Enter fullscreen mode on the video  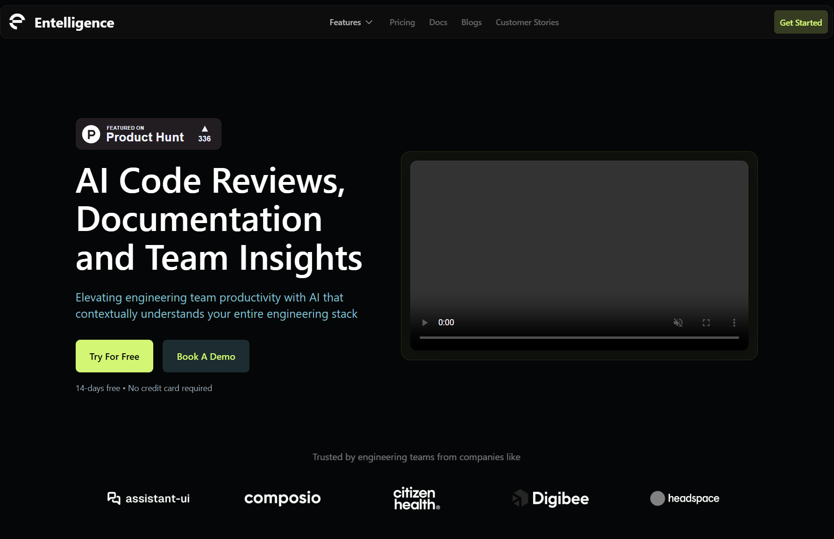click(706, 322)
